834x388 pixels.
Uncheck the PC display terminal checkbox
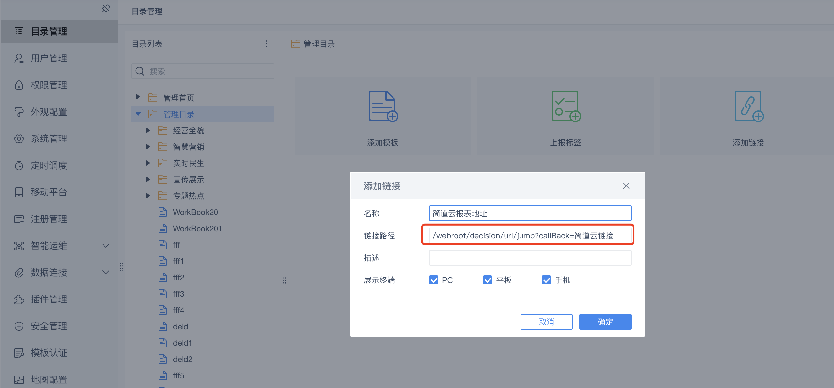pyautogui.click(x=434, y=280)
